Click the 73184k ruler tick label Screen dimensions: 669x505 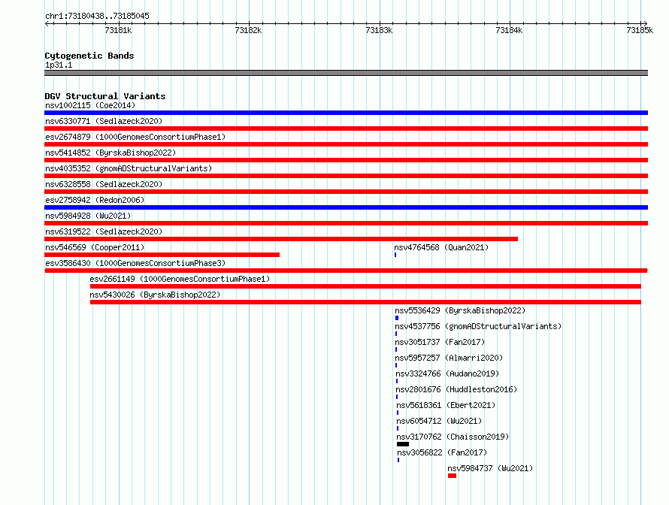[x=509, y=30]
